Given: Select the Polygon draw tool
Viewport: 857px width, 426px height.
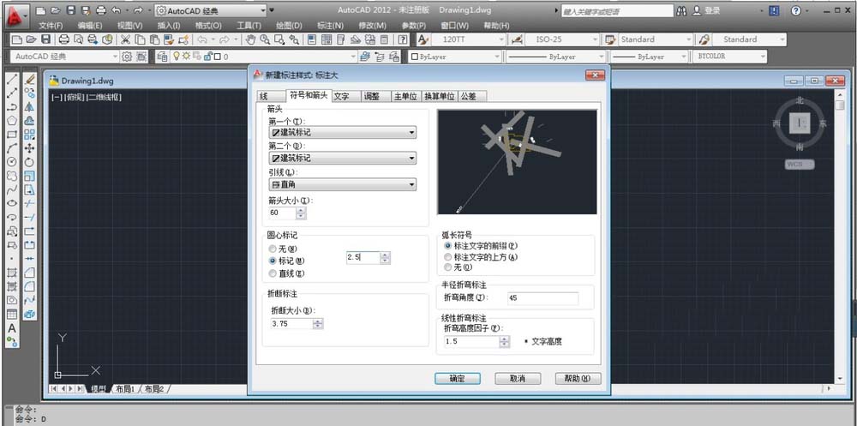Looking at the screenshot, I should [x=11, y=120].
